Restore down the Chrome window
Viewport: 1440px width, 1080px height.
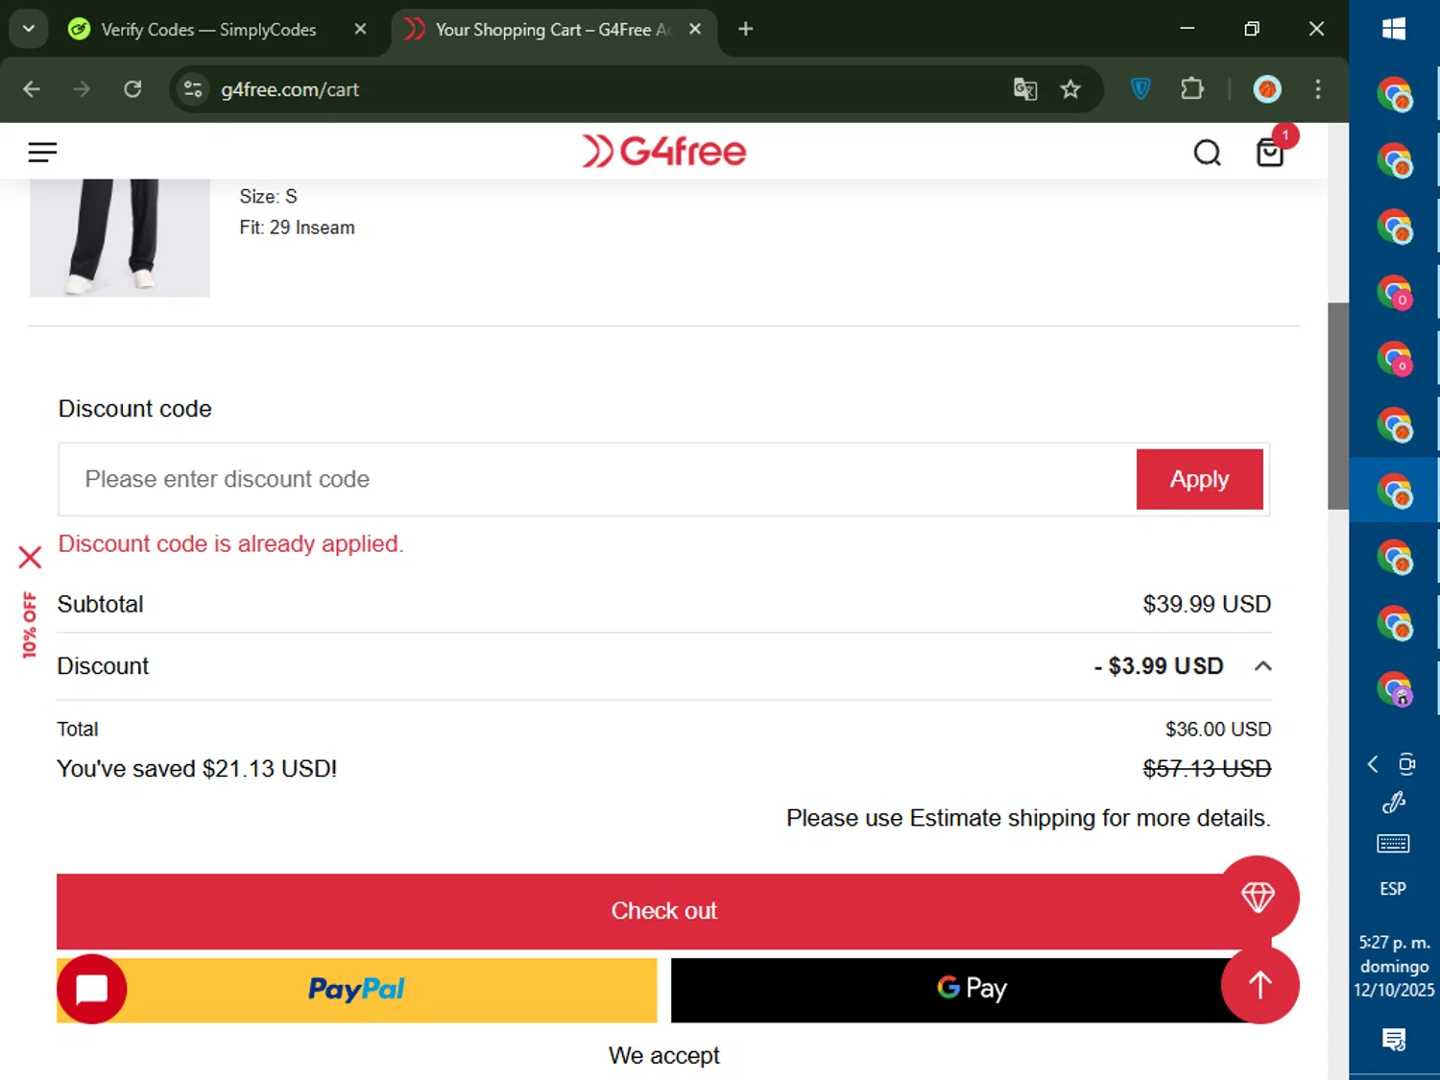(1252, 29)
